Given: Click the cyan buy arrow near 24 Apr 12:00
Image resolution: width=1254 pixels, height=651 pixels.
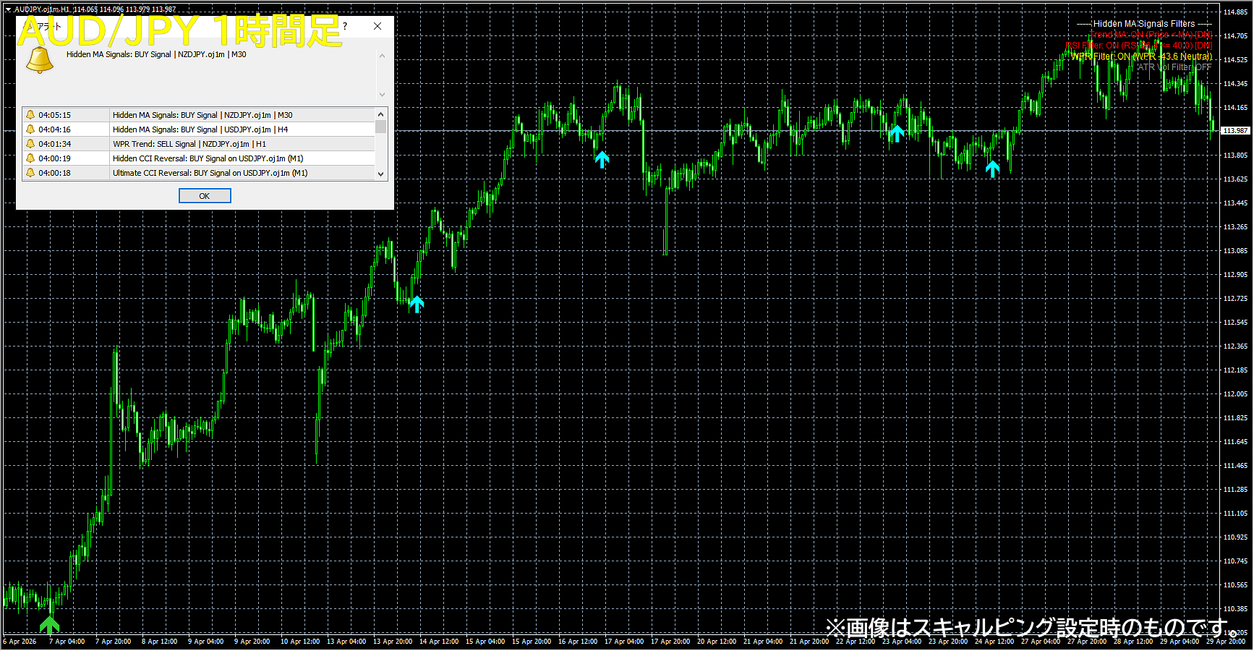Looking at the screenshot, I should coord(992,169).
